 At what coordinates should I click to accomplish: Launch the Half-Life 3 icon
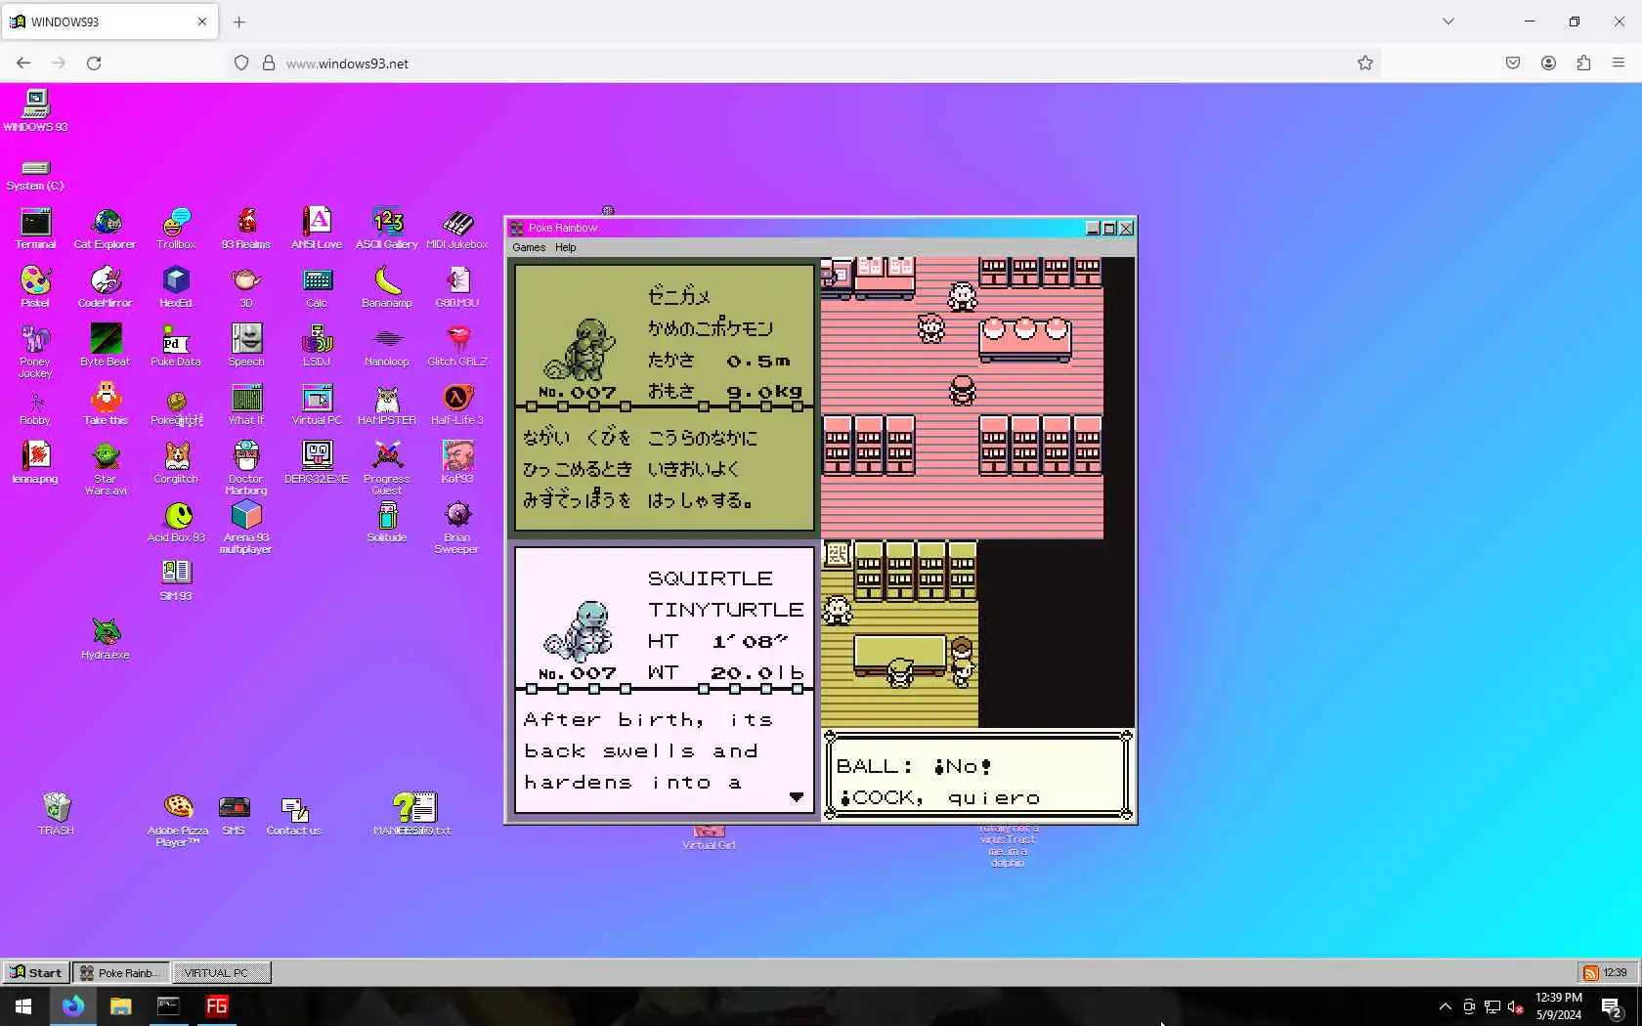[457, 405]
